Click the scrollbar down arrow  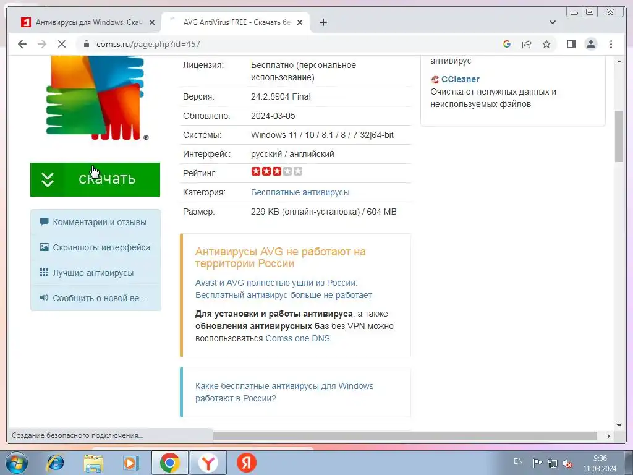tap(619, 425)
